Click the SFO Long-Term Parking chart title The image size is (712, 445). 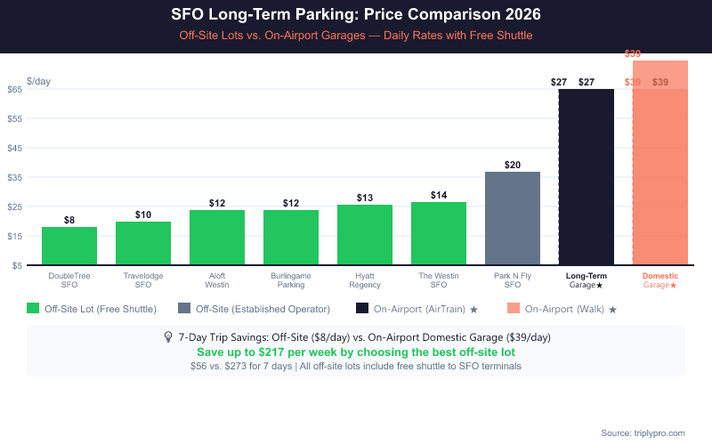tap(356, 15)
